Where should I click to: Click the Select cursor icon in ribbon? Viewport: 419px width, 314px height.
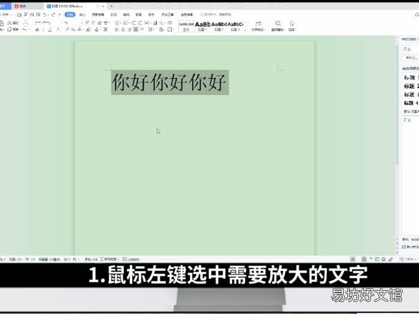point(292,23)
